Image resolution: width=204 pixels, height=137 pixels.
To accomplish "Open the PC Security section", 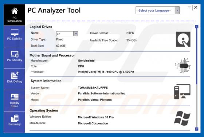I will (15, 58).
